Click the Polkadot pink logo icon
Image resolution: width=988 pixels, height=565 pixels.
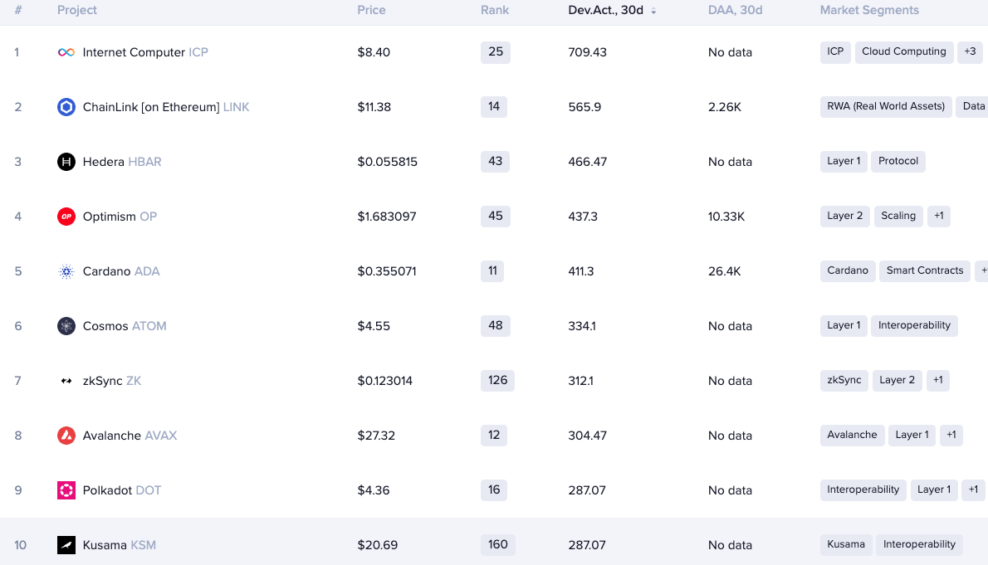click(66, 490)
